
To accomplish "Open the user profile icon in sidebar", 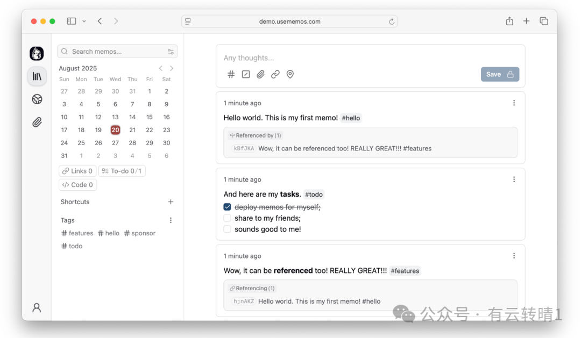I will click(37, 308).
